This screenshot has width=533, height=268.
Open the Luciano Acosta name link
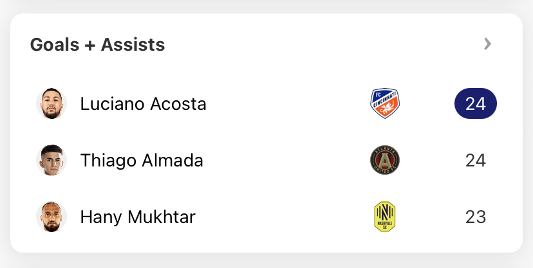point(143,104)
